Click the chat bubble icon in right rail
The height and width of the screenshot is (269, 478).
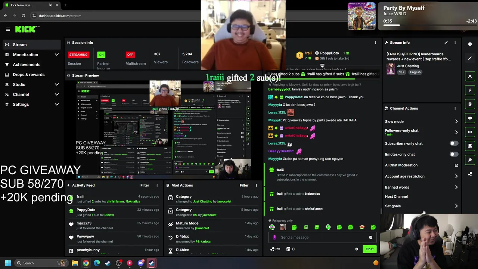[470, 118]
